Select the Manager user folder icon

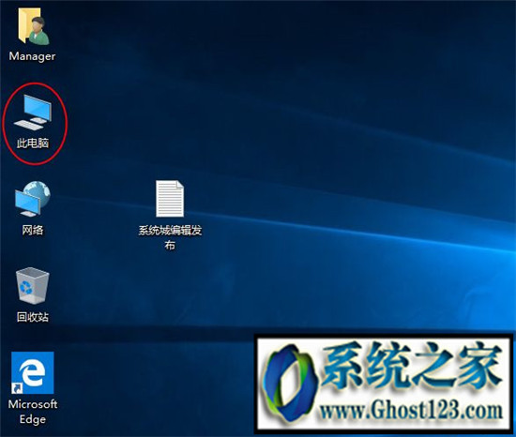click(33, 26)
